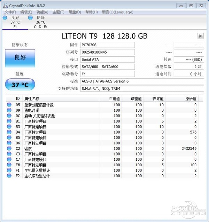
Task: Open the 硬盘(D) menu
Action: pos(75,12)
